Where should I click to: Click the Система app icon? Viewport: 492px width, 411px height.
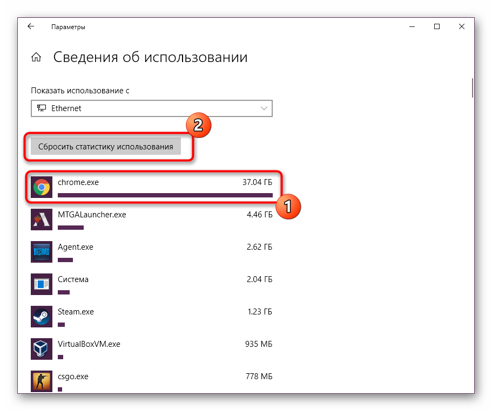click(x=42, y=284)
